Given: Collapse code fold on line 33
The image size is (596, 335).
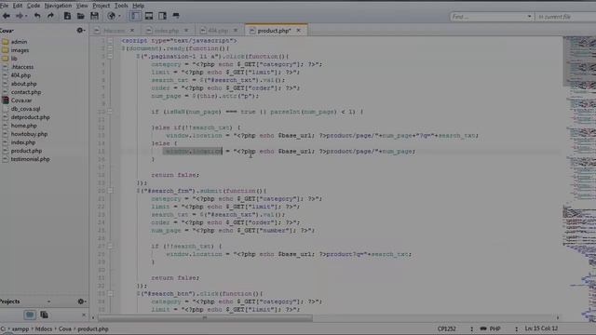Looking at the screenshot, I should 110,294.
